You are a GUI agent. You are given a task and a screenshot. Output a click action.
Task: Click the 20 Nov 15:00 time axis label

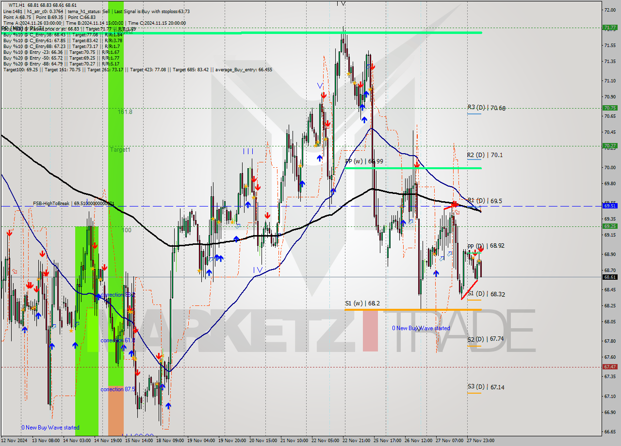pyautogui.click(x=262, y=441)
